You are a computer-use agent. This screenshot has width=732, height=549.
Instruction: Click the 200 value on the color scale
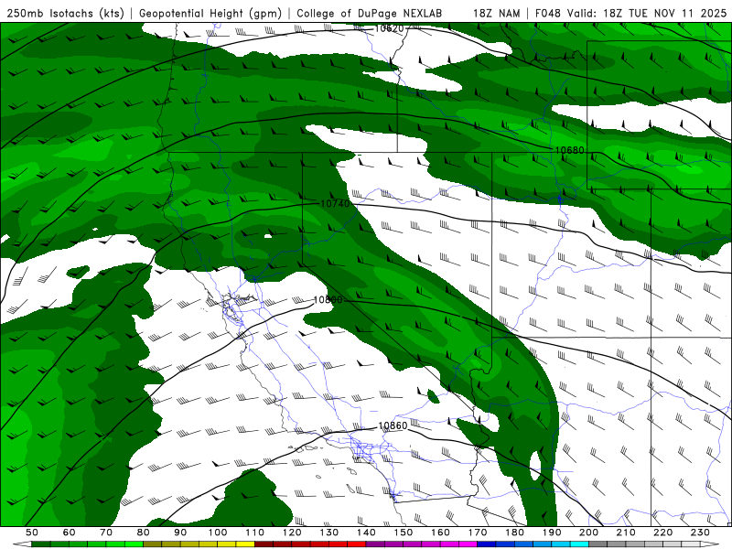coord(589,533)
